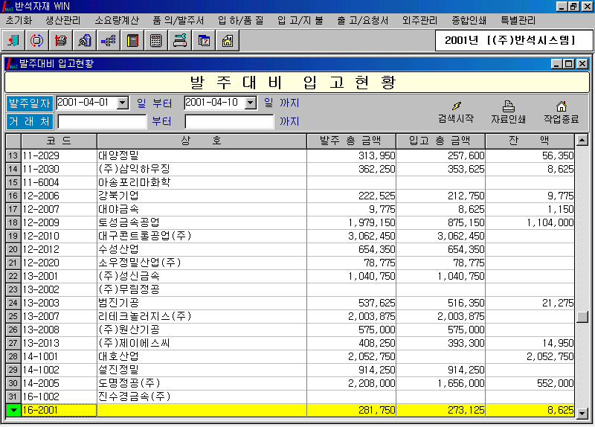The height and width of the screenshot is (427, 595).
Task: Expand the start date 2001-04-01 dropdown
Action: tap(123, 103)
